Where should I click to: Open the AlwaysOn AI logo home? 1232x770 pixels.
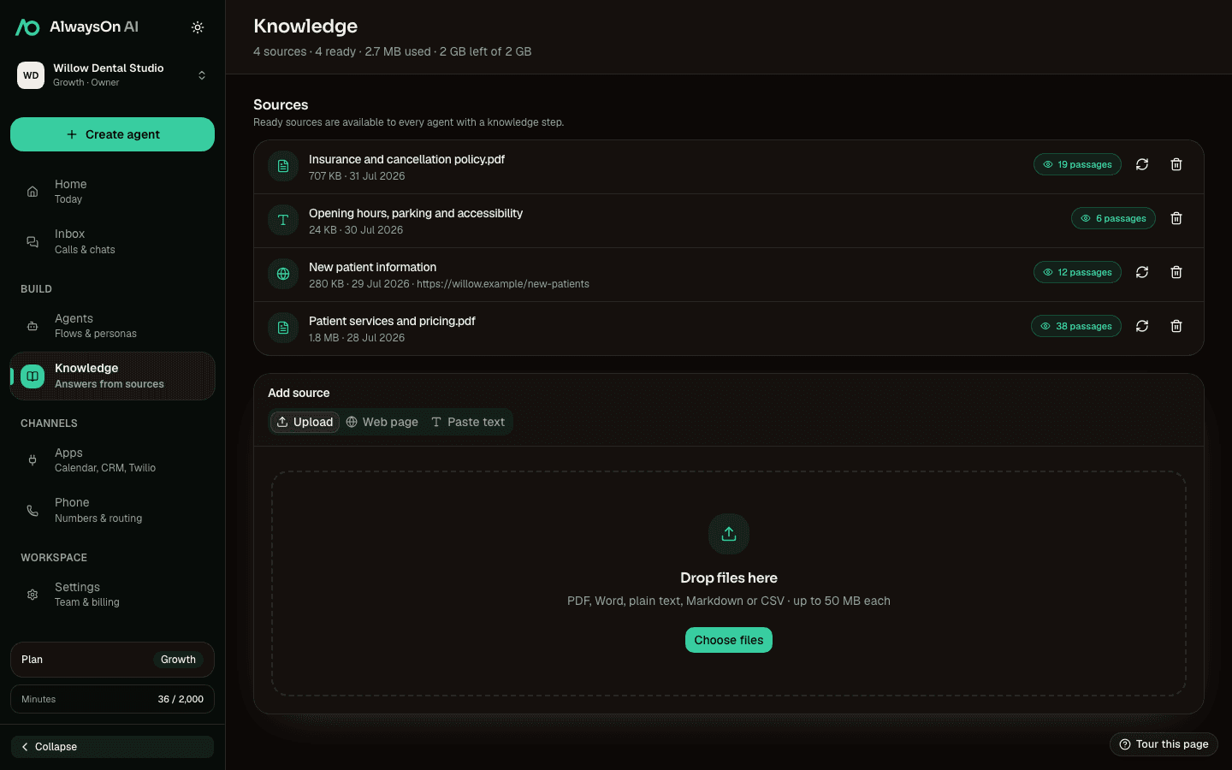coord(77,27)
